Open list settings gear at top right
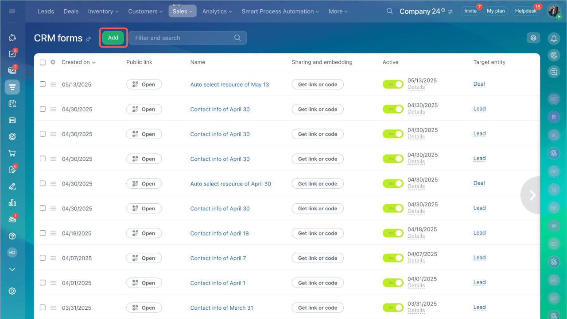This screenshot has width=567, height=319. coord(533,38)
